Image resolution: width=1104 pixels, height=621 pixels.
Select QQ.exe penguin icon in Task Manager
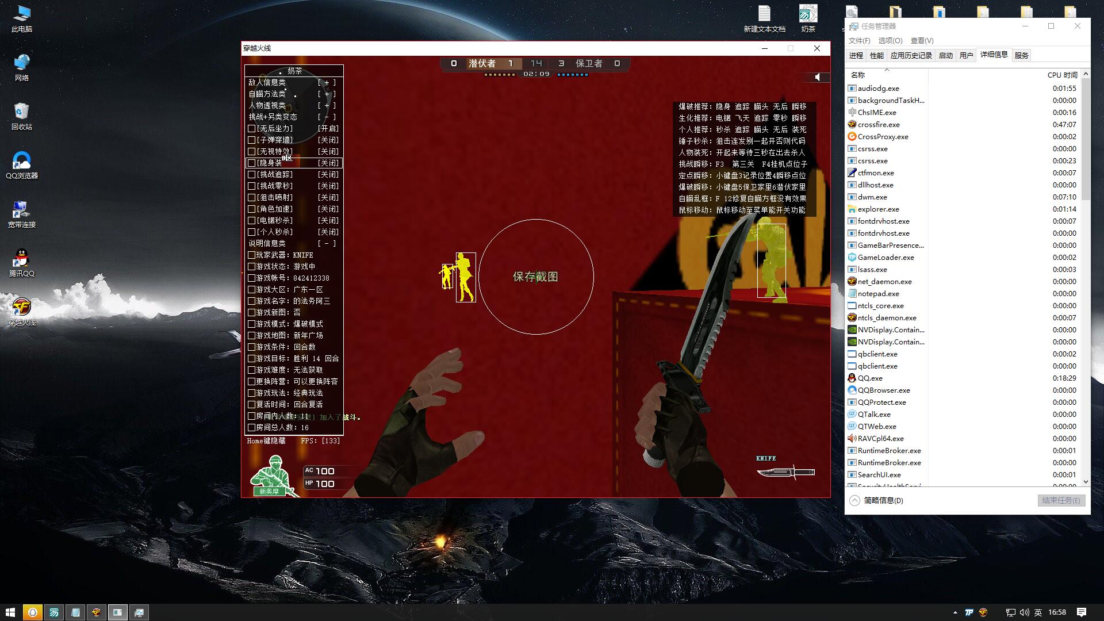point(852,378)
